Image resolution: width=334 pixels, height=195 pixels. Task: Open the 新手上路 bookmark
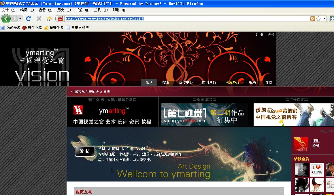point(32,28)
